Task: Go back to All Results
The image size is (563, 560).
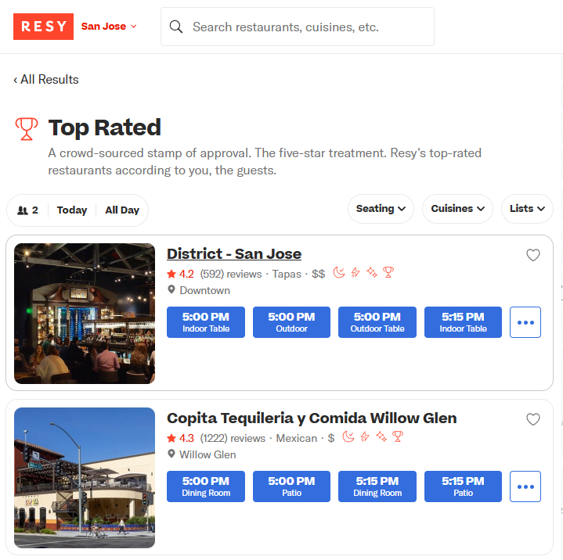Action: click(x=46, y=79)
